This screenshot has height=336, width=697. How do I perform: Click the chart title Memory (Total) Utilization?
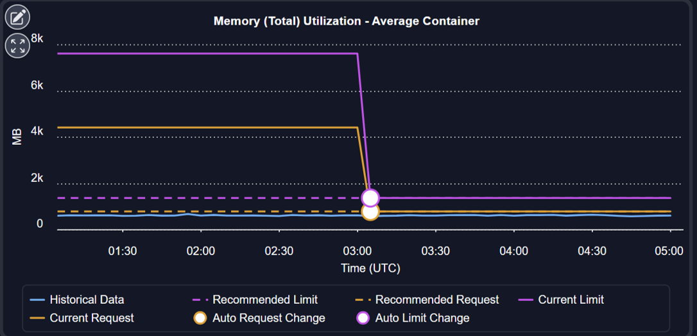click(347, 21)
